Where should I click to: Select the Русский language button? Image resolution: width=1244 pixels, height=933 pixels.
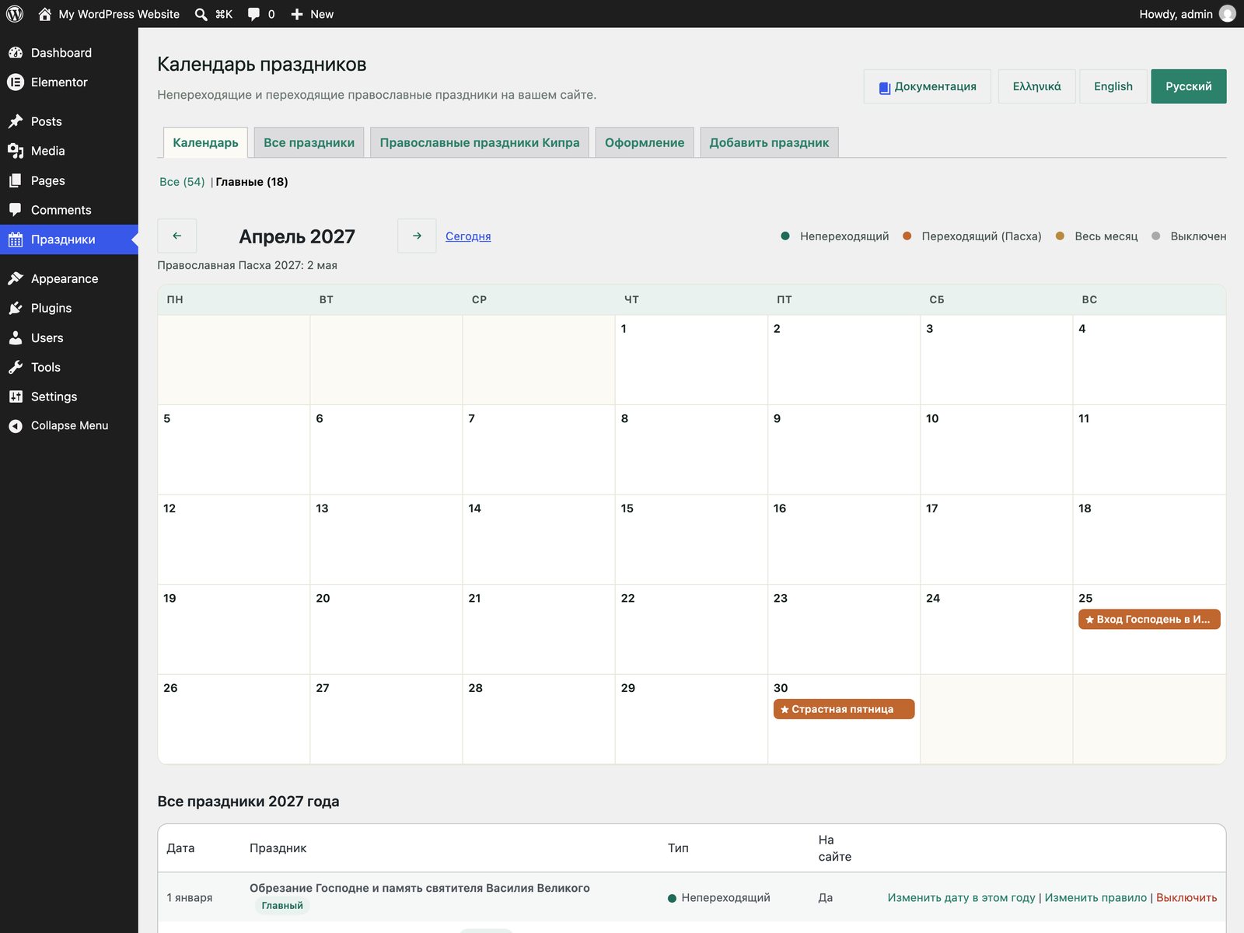coord(1188,86)
